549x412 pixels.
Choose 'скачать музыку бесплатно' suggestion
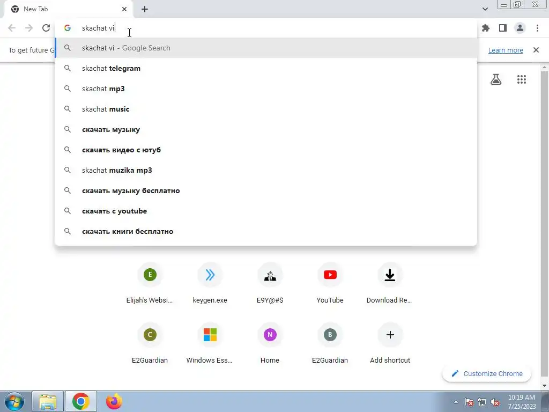[x=266, y=190]
